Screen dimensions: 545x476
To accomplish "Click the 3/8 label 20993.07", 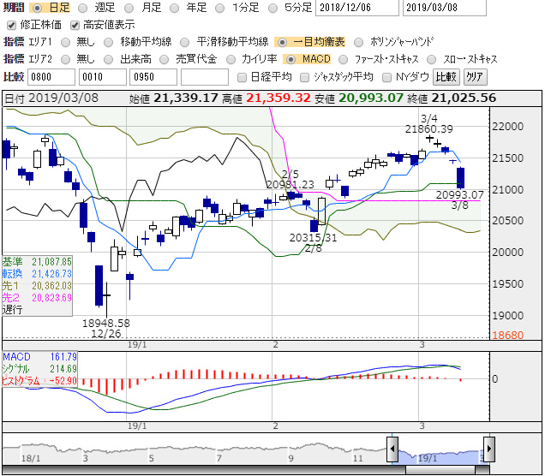I will coord(460,195).
